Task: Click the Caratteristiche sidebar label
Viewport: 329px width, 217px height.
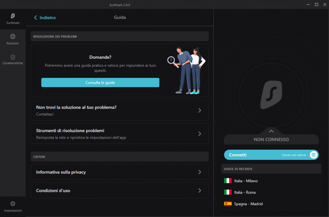Action: pos(13,63)
